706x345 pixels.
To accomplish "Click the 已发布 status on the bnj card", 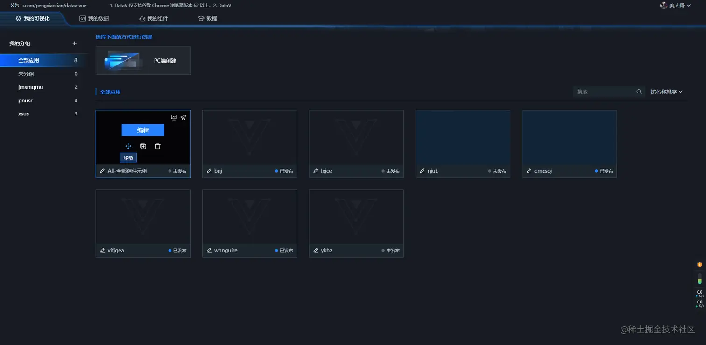I will coord(284,171).
